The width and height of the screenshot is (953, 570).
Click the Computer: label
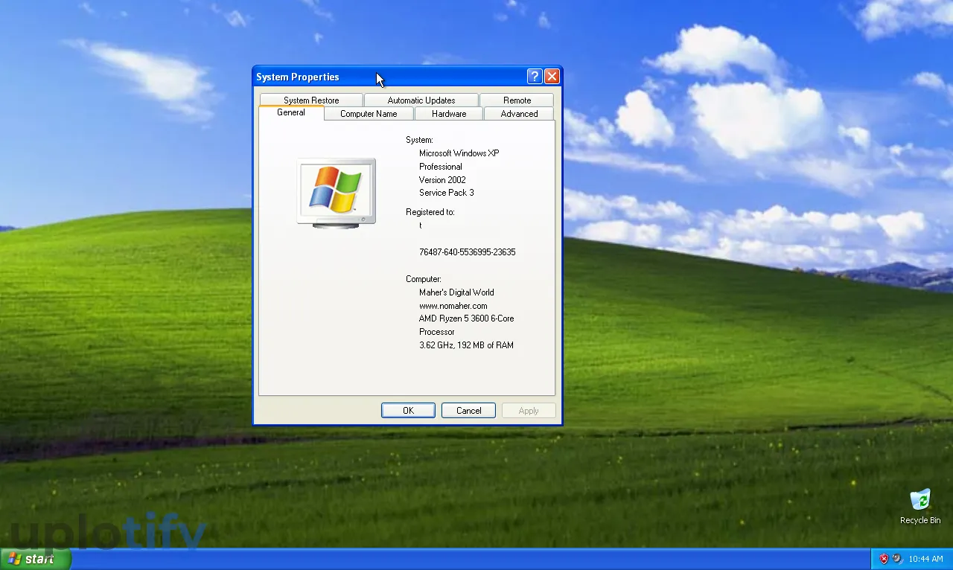[x=424, y=279]
